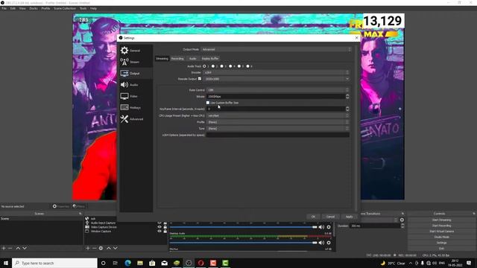The image size is (477, 268).
Task: Open the Rate Control dropdown
Action: point(278,90)
